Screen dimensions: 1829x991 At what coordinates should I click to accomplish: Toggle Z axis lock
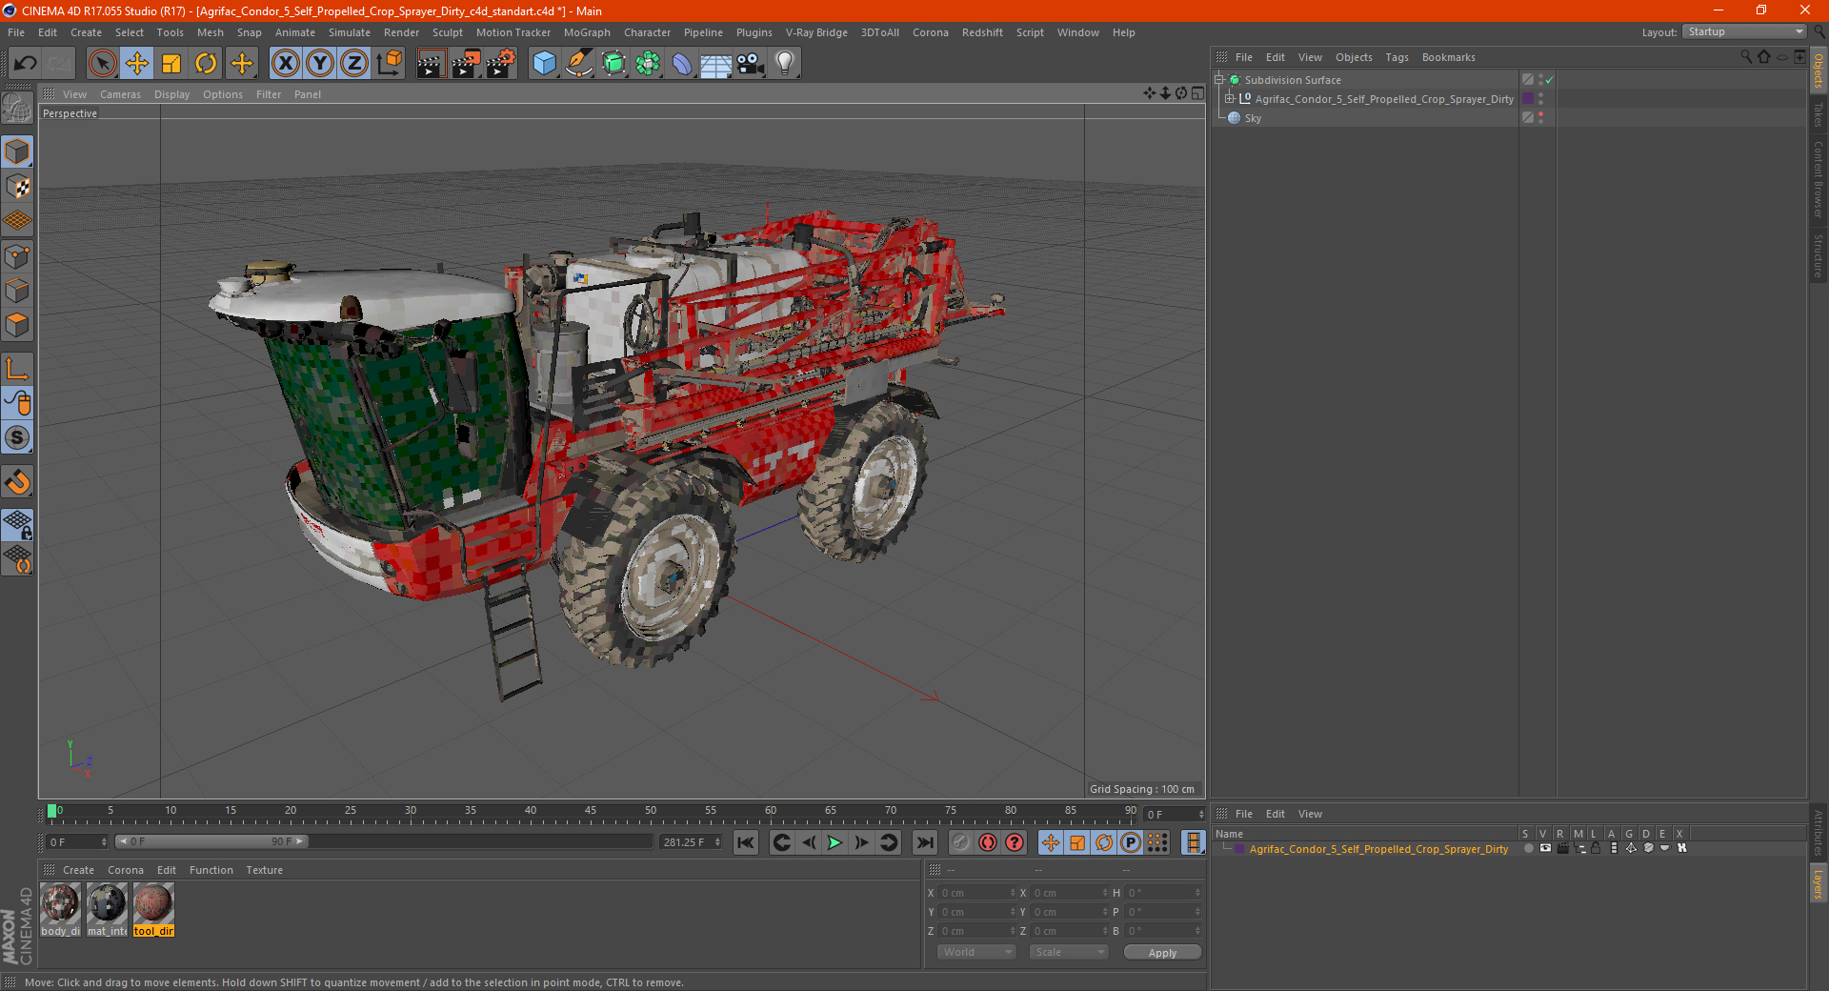coord(354,64)
